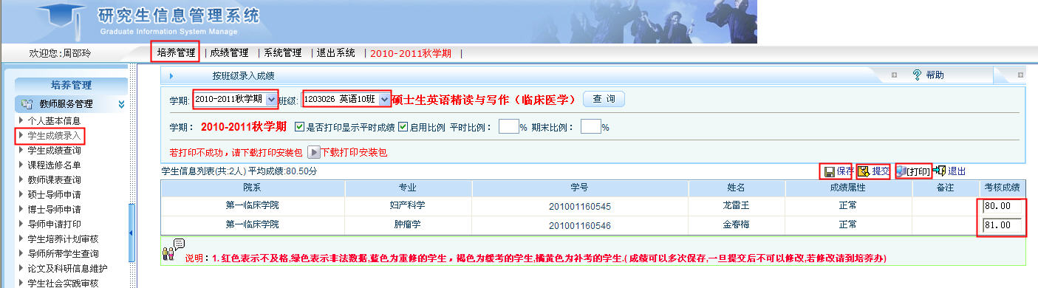Image resolution: width=1038 pixels, height=288 pixels.
Task: Click the 保存 (save) floppy disk icon
Action: click(x=830, y=171)
